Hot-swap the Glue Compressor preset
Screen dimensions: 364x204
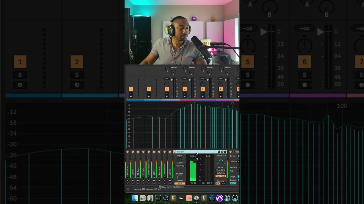tap(149, 177)
